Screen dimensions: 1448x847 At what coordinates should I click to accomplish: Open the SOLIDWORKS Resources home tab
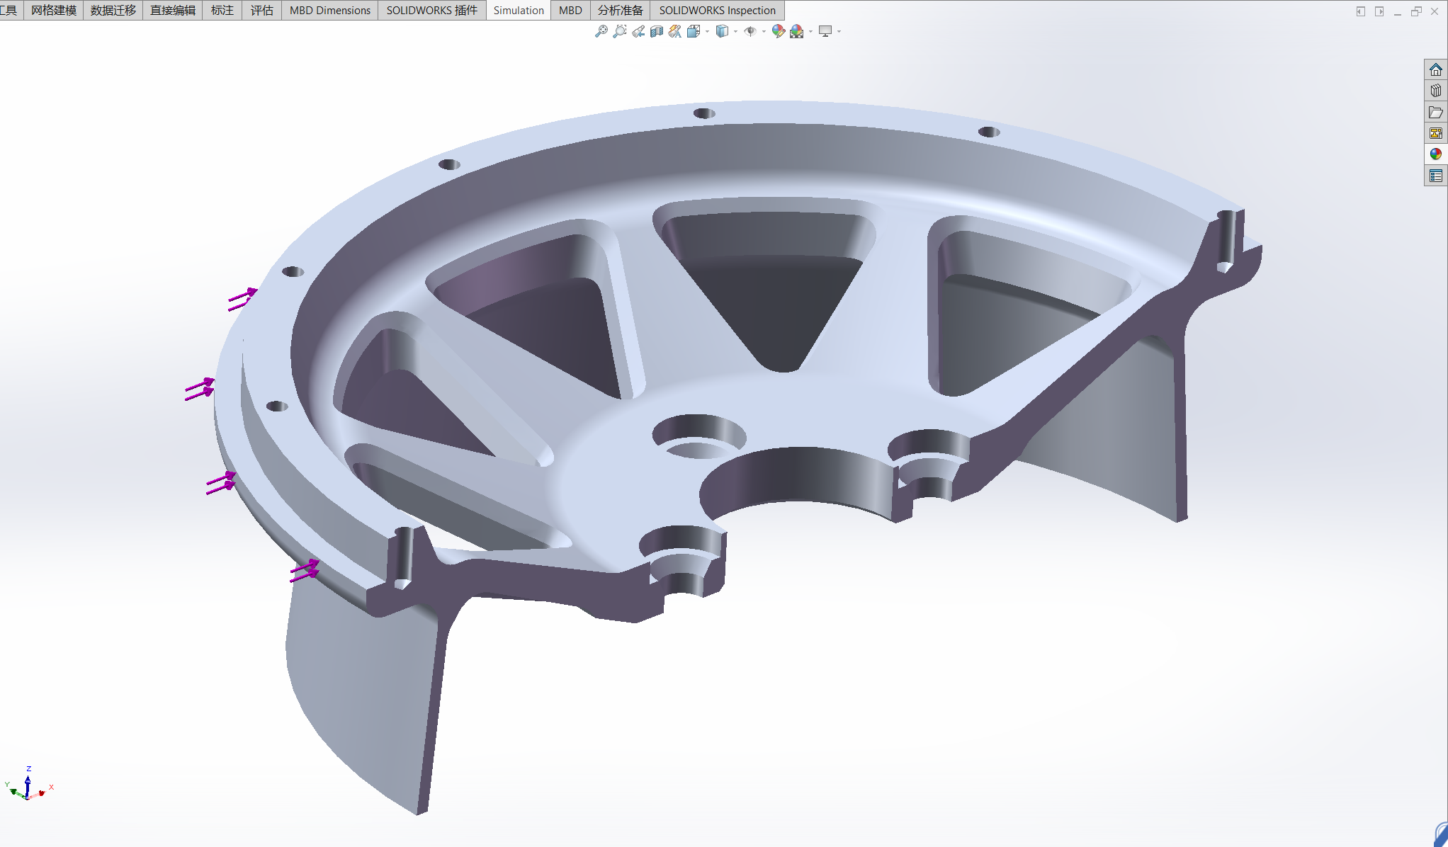point(1435,69)
